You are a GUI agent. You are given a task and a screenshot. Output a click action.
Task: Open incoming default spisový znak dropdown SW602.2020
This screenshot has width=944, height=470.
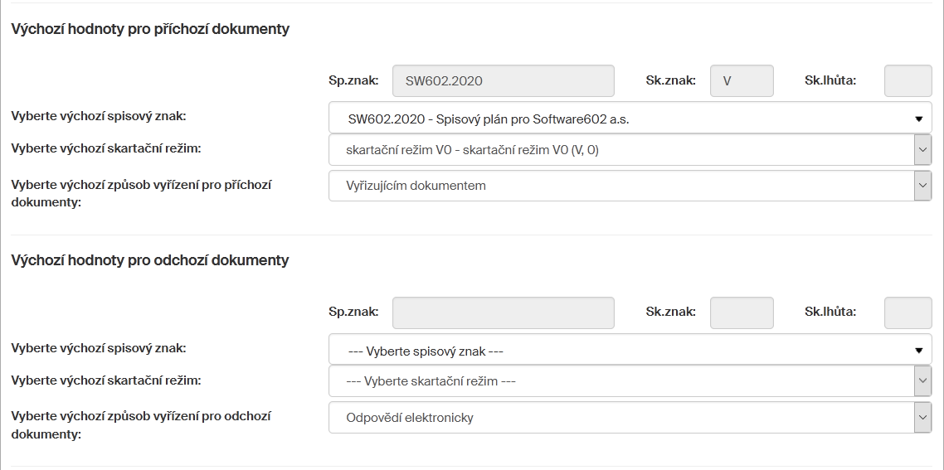(630, 119)
